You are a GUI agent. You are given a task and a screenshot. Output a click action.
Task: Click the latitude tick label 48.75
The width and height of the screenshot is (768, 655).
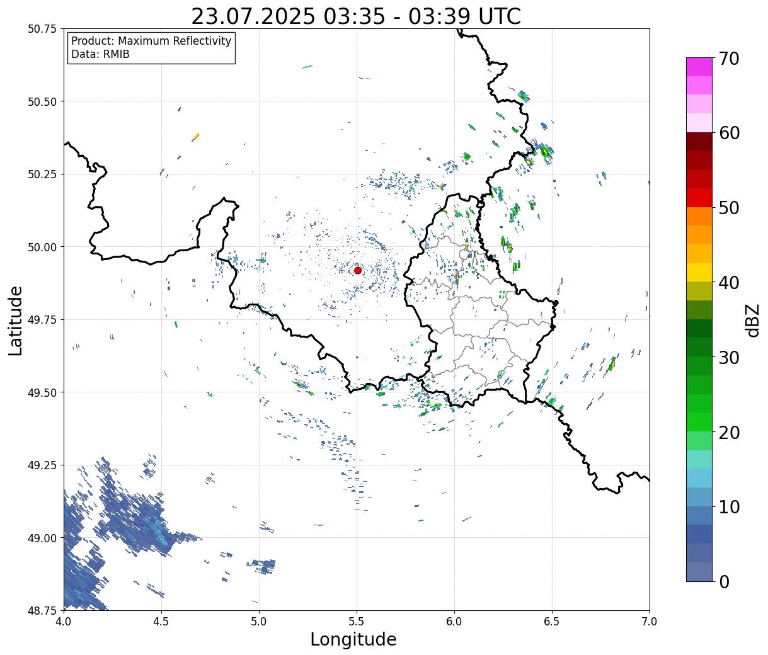(42, 610)
